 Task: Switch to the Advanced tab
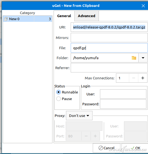pyautogui.click(x=86, y=16)
